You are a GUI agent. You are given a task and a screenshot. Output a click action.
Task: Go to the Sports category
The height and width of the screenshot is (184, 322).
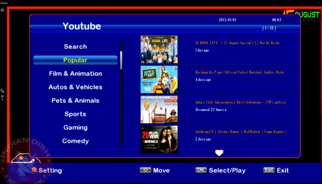(x=75, y=114)
